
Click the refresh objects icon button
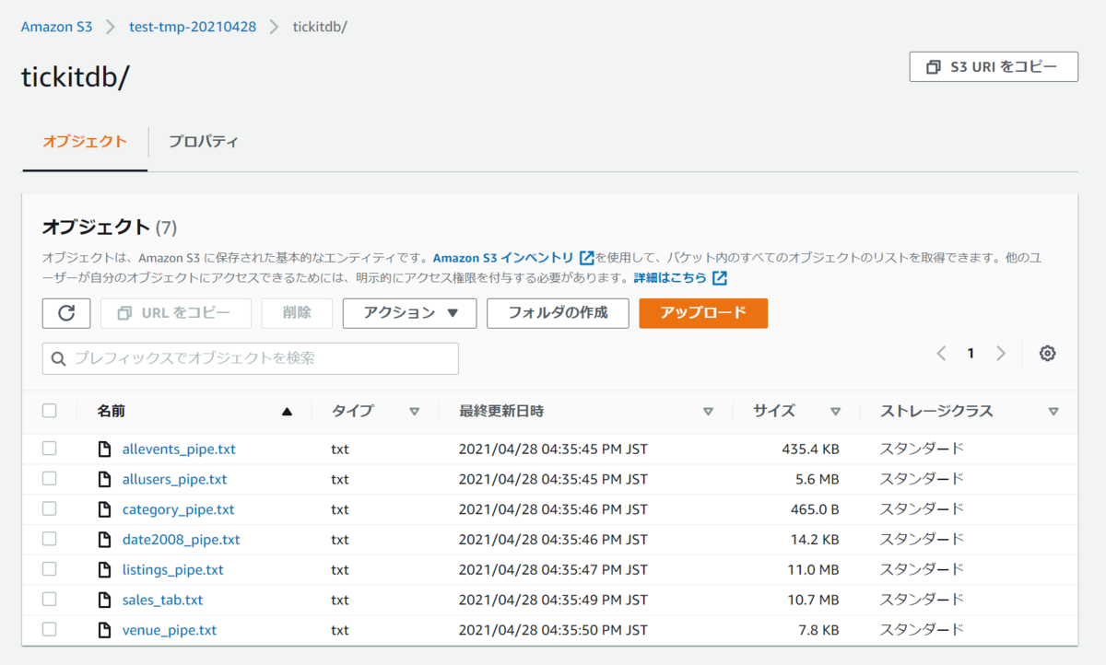tap(66, 313)
